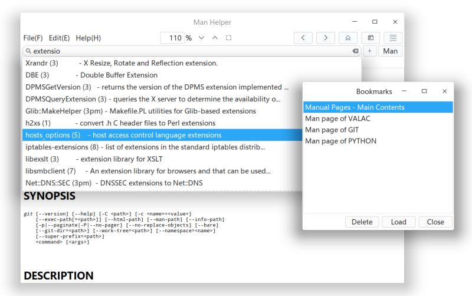Pick the highlighted hosts_options (5) entry
Image resolution: width=472 pixels, height=296 pixels.
(163, 135)
